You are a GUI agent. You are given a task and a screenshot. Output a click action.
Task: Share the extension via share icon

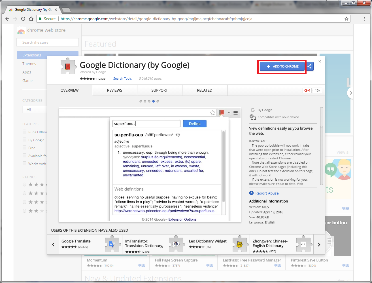point(310,66)
